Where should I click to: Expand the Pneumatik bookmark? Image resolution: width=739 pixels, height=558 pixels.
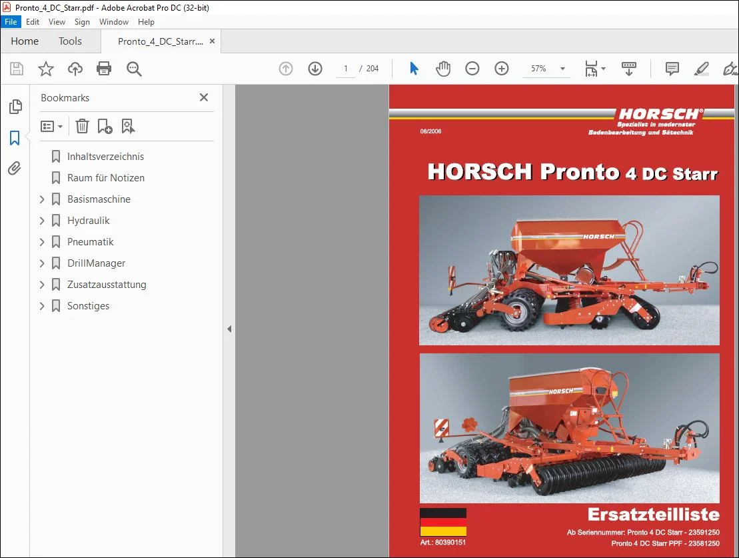(42, 242)
